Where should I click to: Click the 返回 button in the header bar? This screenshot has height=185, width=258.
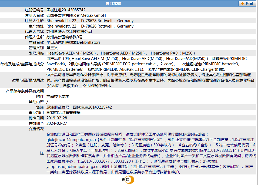click(x=247, y=4)
